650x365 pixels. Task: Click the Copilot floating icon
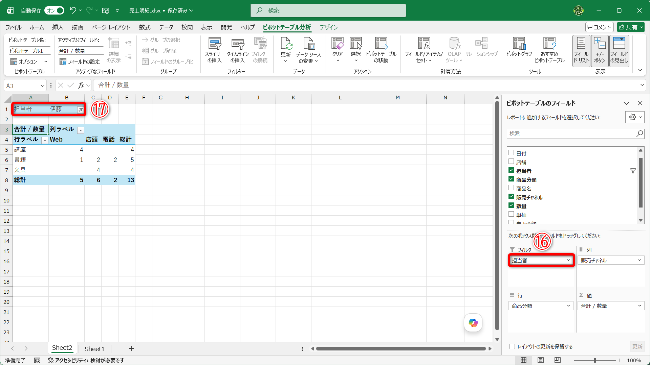click(473, 323)
